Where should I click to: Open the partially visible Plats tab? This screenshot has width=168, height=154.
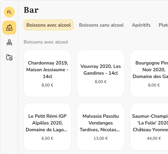163,25
